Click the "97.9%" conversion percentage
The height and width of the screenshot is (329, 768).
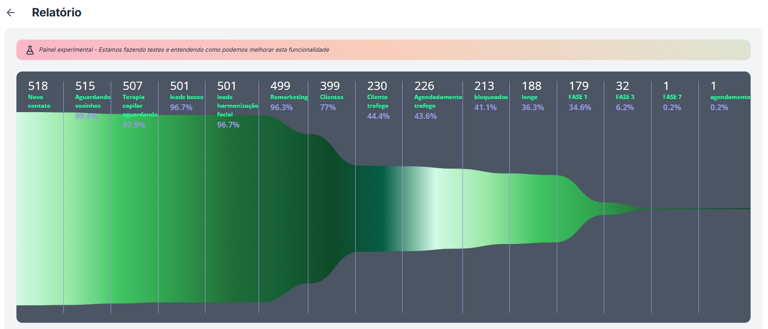[134, 125]
